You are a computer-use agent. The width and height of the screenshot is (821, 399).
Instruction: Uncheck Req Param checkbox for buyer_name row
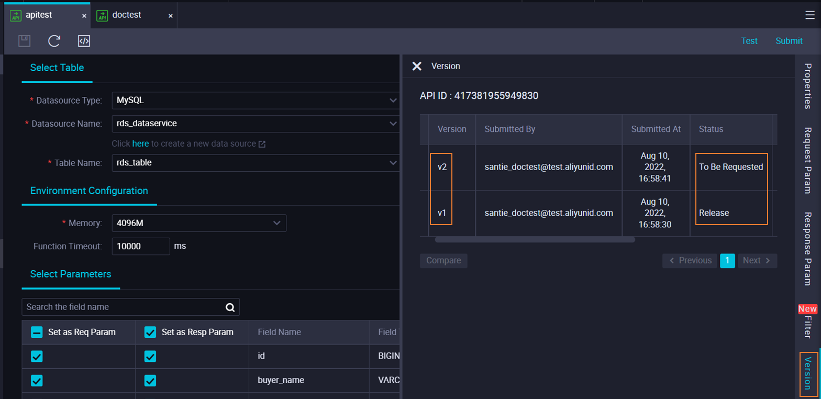(x=37, y=381)
